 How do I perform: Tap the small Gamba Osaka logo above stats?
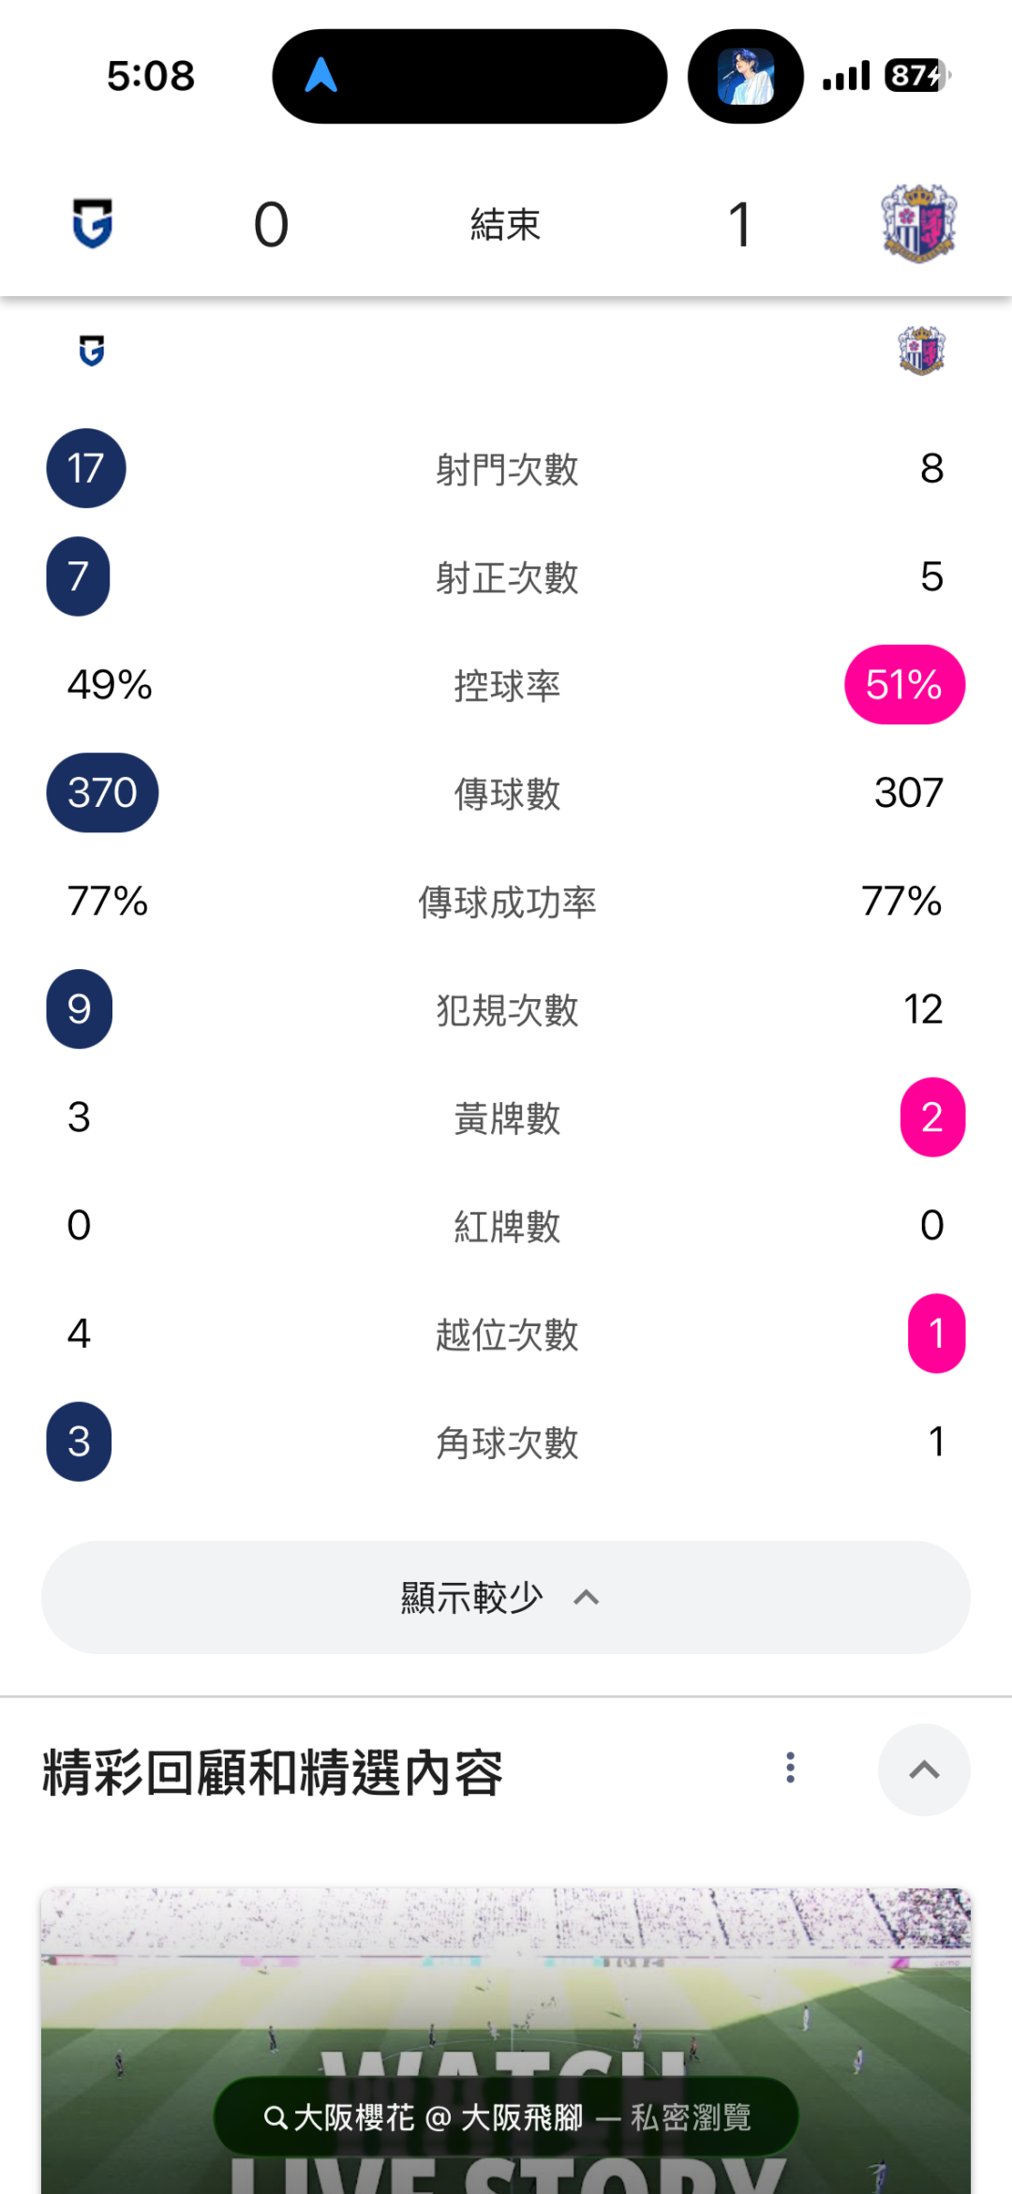pyautogui.click(x=92, y=351)
